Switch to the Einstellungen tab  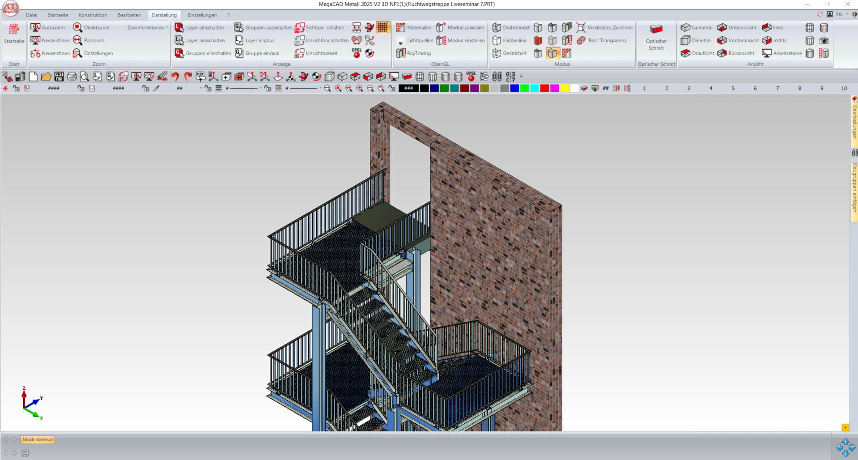202,15
